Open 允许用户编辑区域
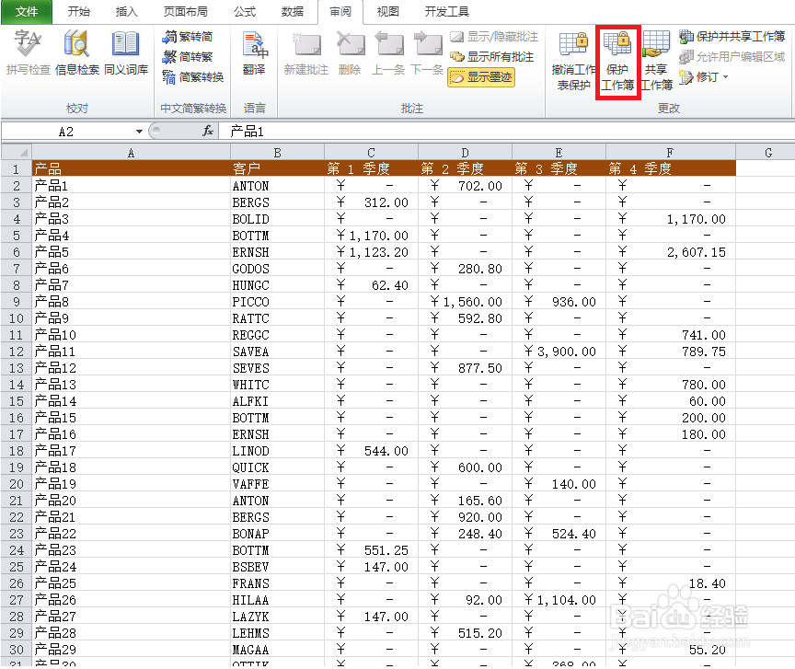Viewport: 795px width, 669px height. point(732,57)
